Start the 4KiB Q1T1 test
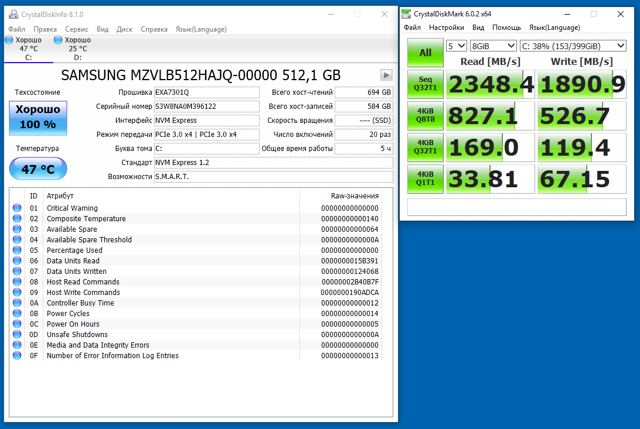Image resolution: width=640 pixels, height=429 pixels. point(425,179)
